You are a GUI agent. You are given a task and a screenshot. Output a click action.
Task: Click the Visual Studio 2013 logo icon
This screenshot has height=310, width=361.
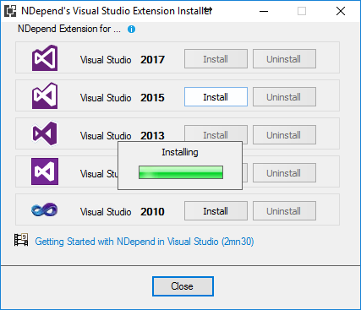tap(45, 133)
